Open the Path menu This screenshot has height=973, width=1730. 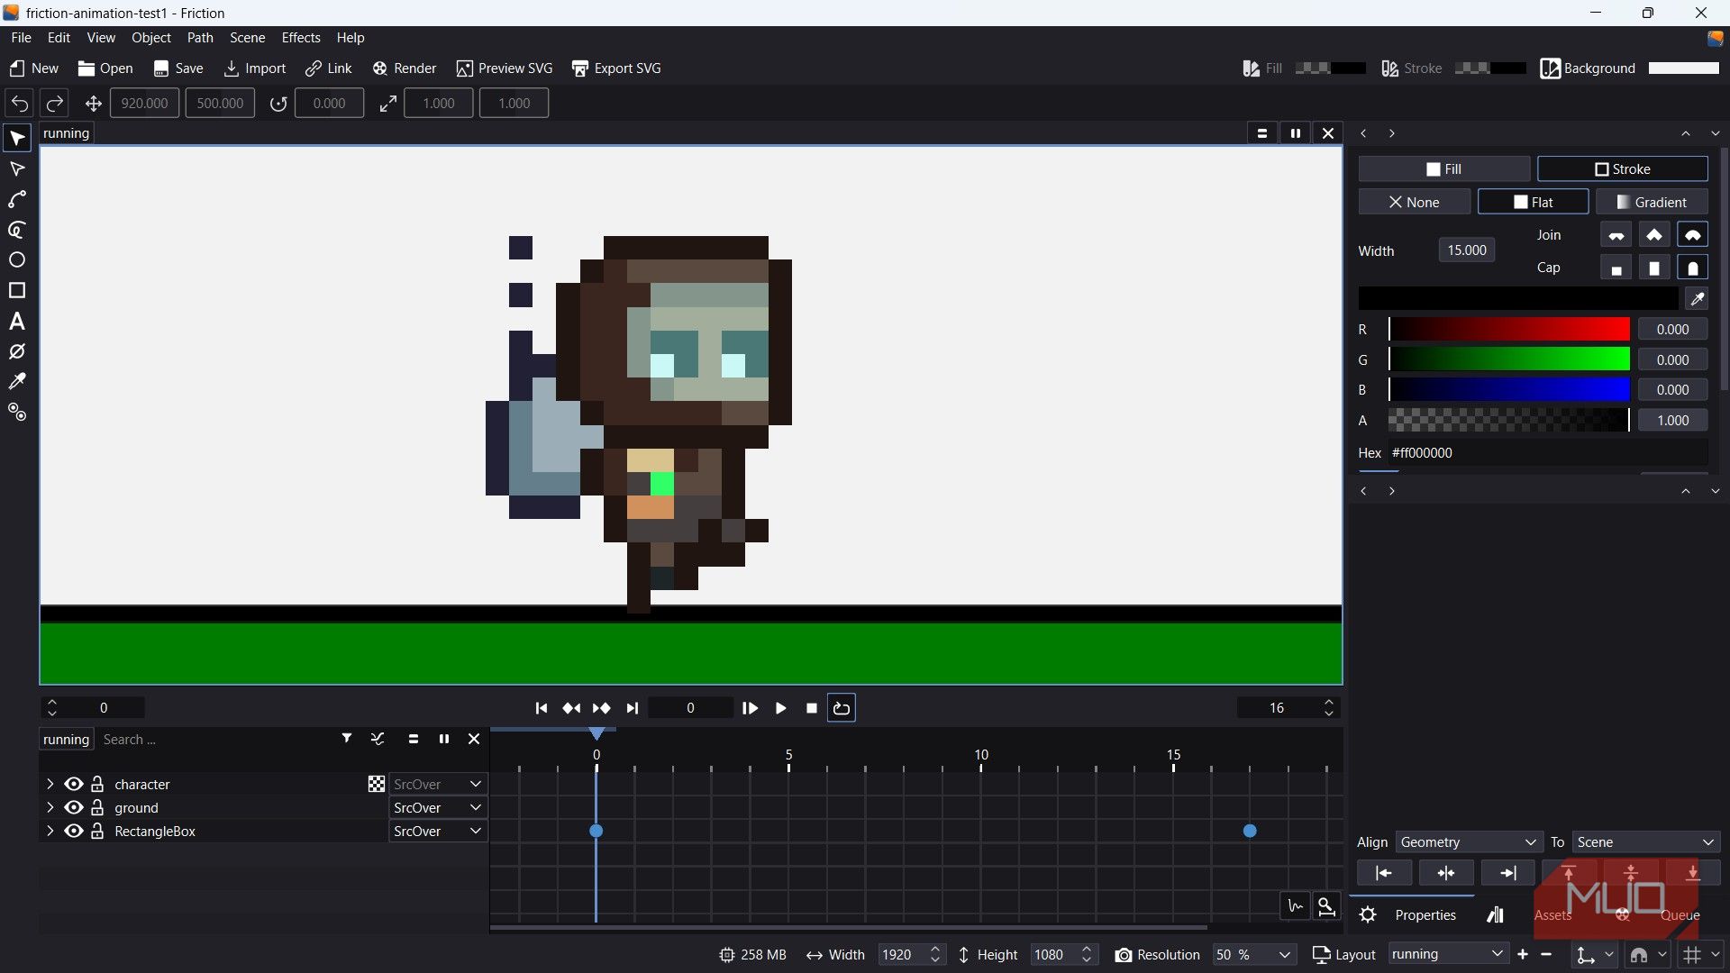pos(200,38)
